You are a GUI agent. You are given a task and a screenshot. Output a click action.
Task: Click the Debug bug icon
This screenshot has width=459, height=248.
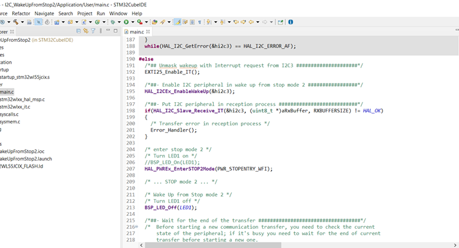[x=113, y=22]
